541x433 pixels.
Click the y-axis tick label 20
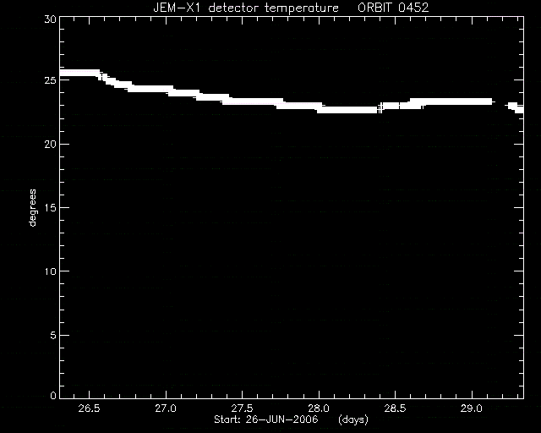[50, 144]
